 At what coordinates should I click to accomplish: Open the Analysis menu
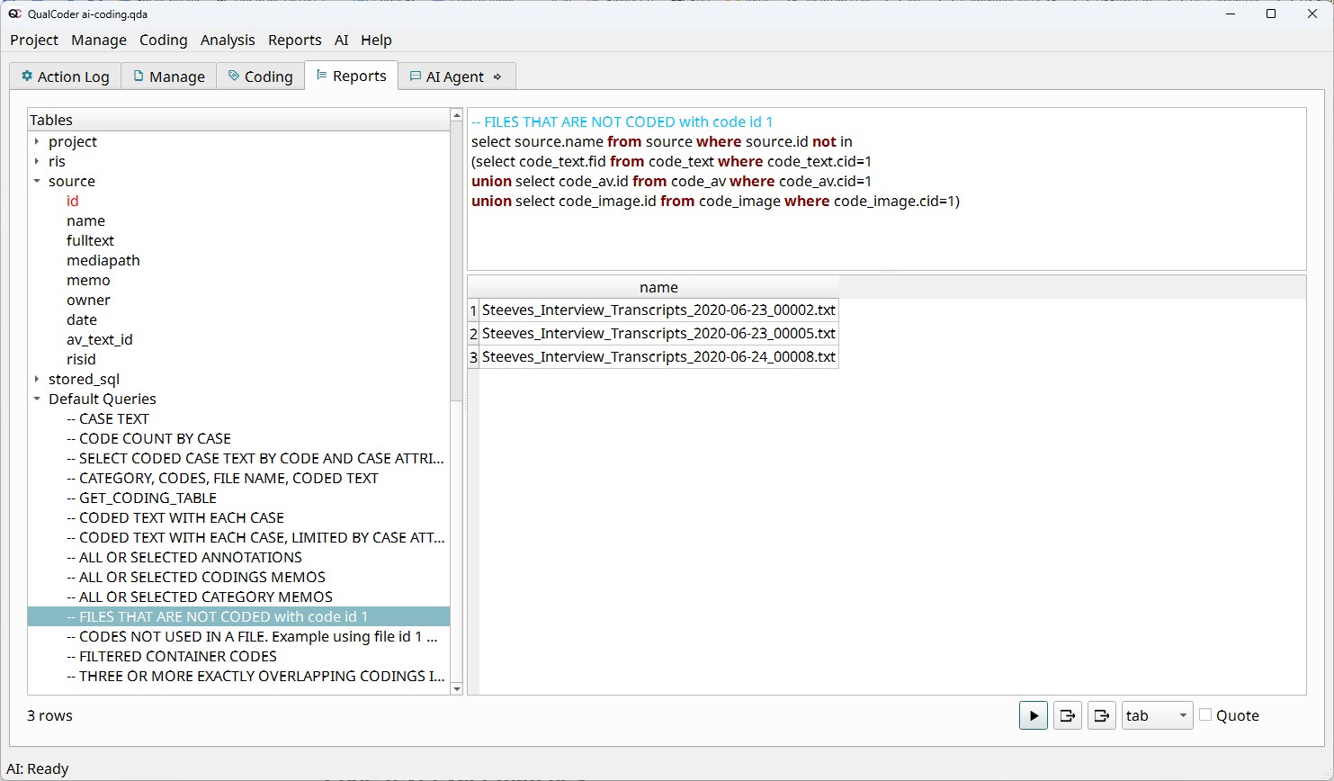point(228,40)
